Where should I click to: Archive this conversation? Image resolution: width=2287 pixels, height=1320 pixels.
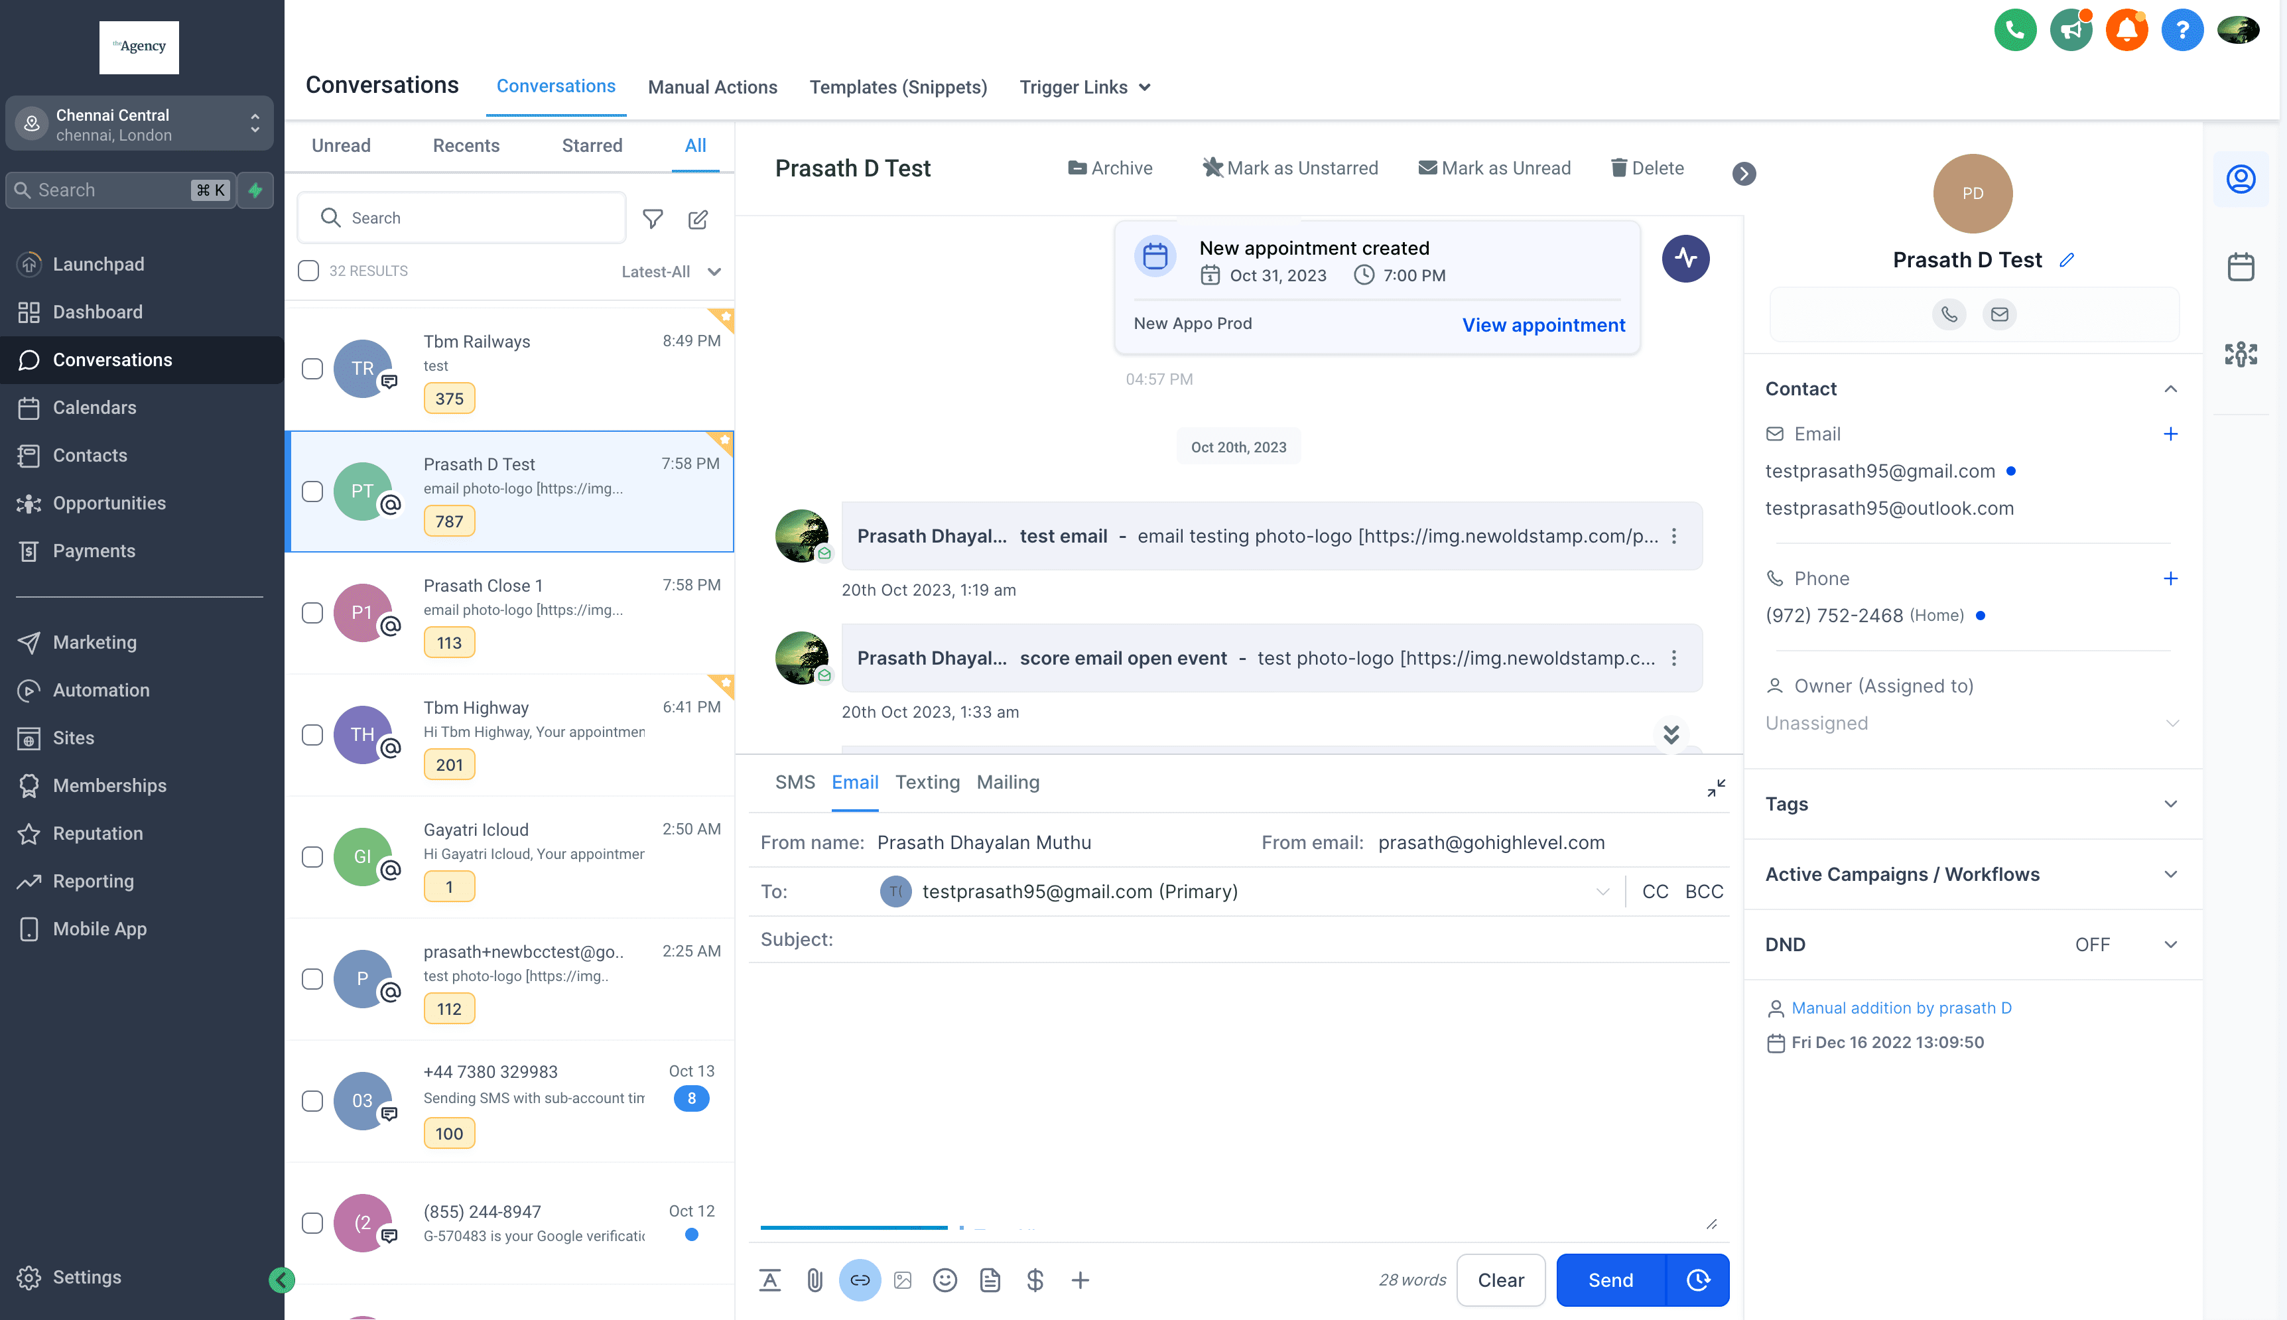pos(1110,168)
